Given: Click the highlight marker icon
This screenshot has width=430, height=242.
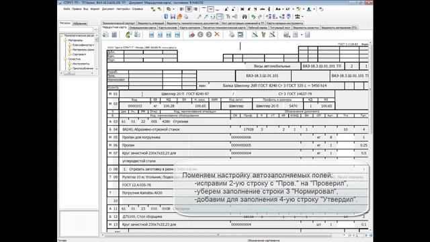Looking at the screenshot, I should pos(298,9).
